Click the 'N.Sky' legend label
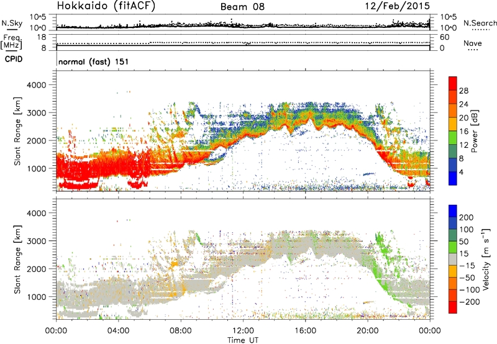Image resolution: width=497 pixels, height=344 pixels. (12, 23)
